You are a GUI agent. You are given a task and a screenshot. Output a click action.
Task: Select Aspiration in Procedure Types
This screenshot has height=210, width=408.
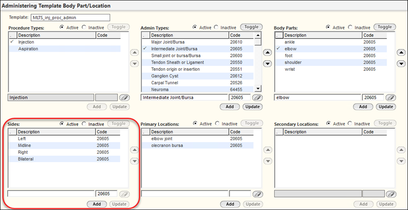(65, 49)
